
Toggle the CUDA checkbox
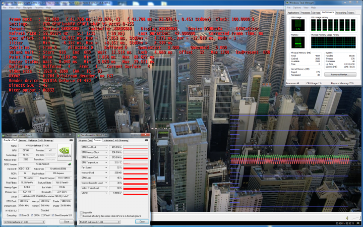pyautogui.click(x=32, y=215)
